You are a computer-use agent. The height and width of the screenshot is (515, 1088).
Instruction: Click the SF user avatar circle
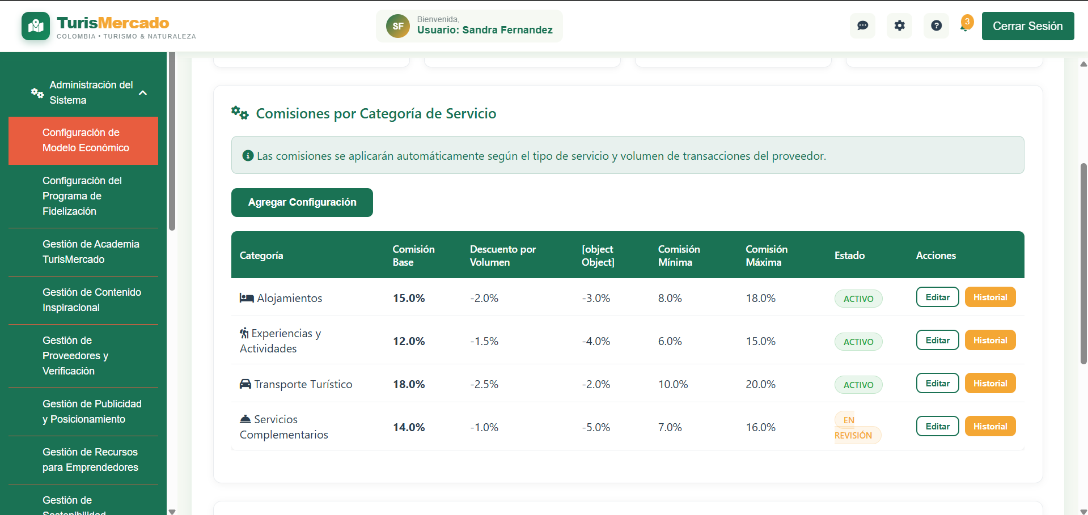[x=398, y=25]
